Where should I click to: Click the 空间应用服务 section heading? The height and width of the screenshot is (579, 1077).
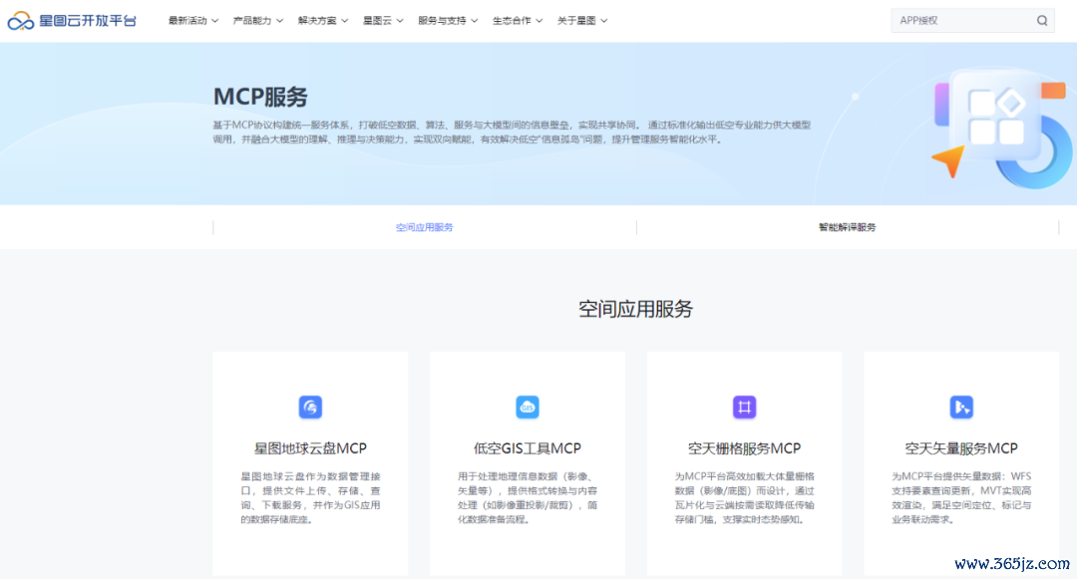(635, 309)
